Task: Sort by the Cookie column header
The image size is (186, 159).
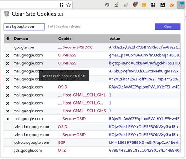Action: tap(65, 39)
